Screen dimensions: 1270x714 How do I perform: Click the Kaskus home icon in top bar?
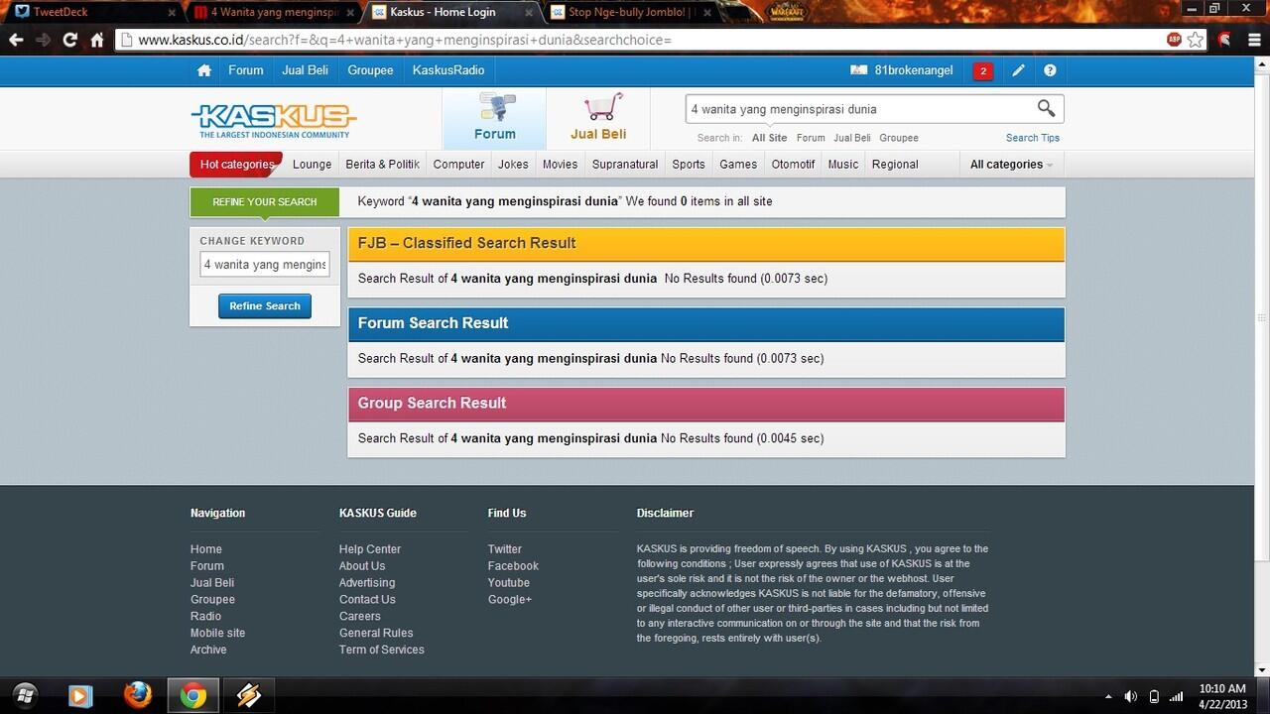[204, 70]
